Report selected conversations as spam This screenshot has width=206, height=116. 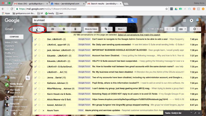coord(64,29)
